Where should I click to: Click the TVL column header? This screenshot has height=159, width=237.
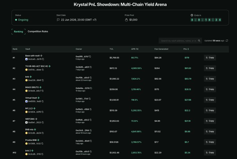tap(112, 49)
